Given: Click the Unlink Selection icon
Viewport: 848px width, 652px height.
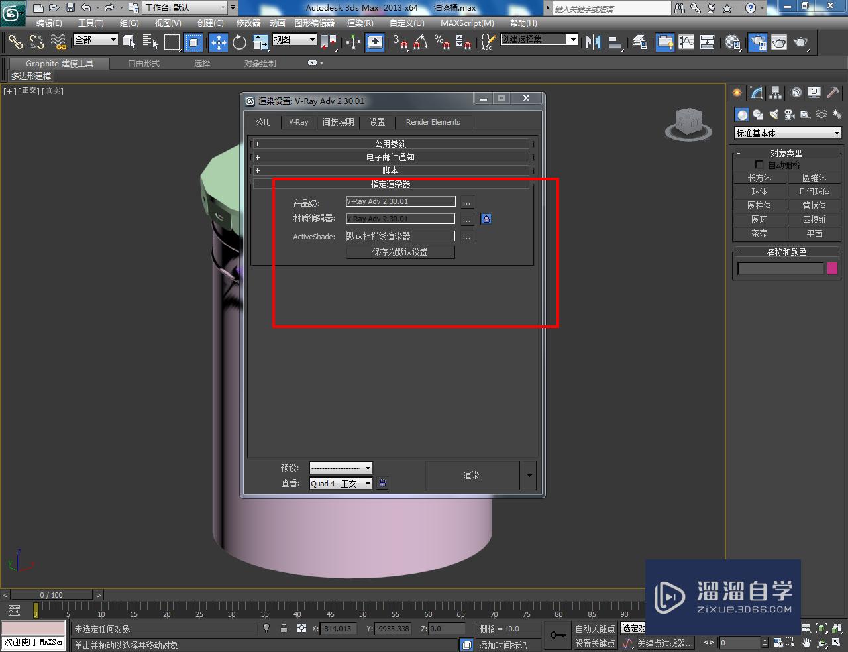Looking at the screenshot, I should click(37, 42).
